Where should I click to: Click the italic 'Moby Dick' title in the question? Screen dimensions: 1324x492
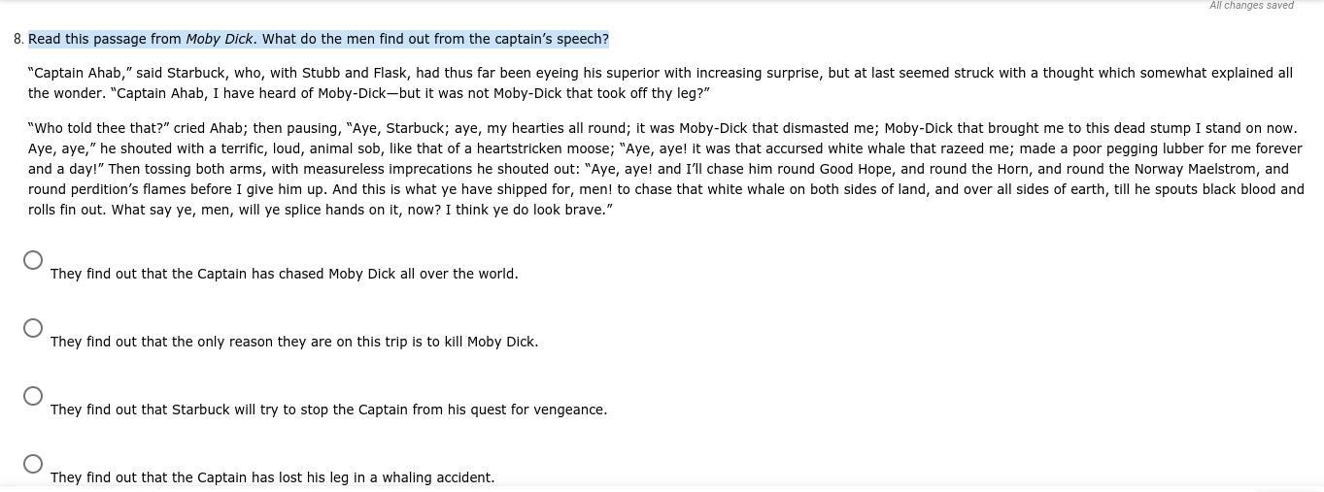220,39
